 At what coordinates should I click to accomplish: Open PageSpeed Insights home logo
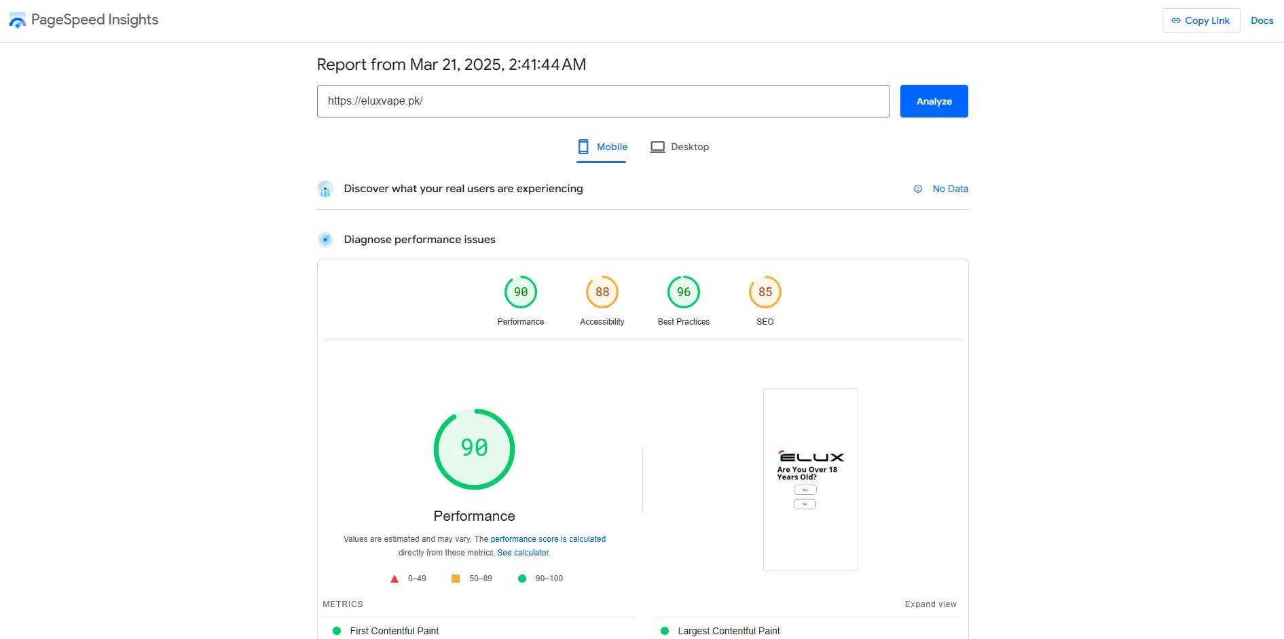(x=84, y=20)
